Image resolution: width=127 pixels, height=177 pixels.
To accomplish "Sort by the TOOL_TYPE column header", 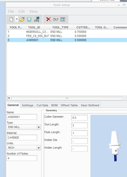I will point(62,27).
